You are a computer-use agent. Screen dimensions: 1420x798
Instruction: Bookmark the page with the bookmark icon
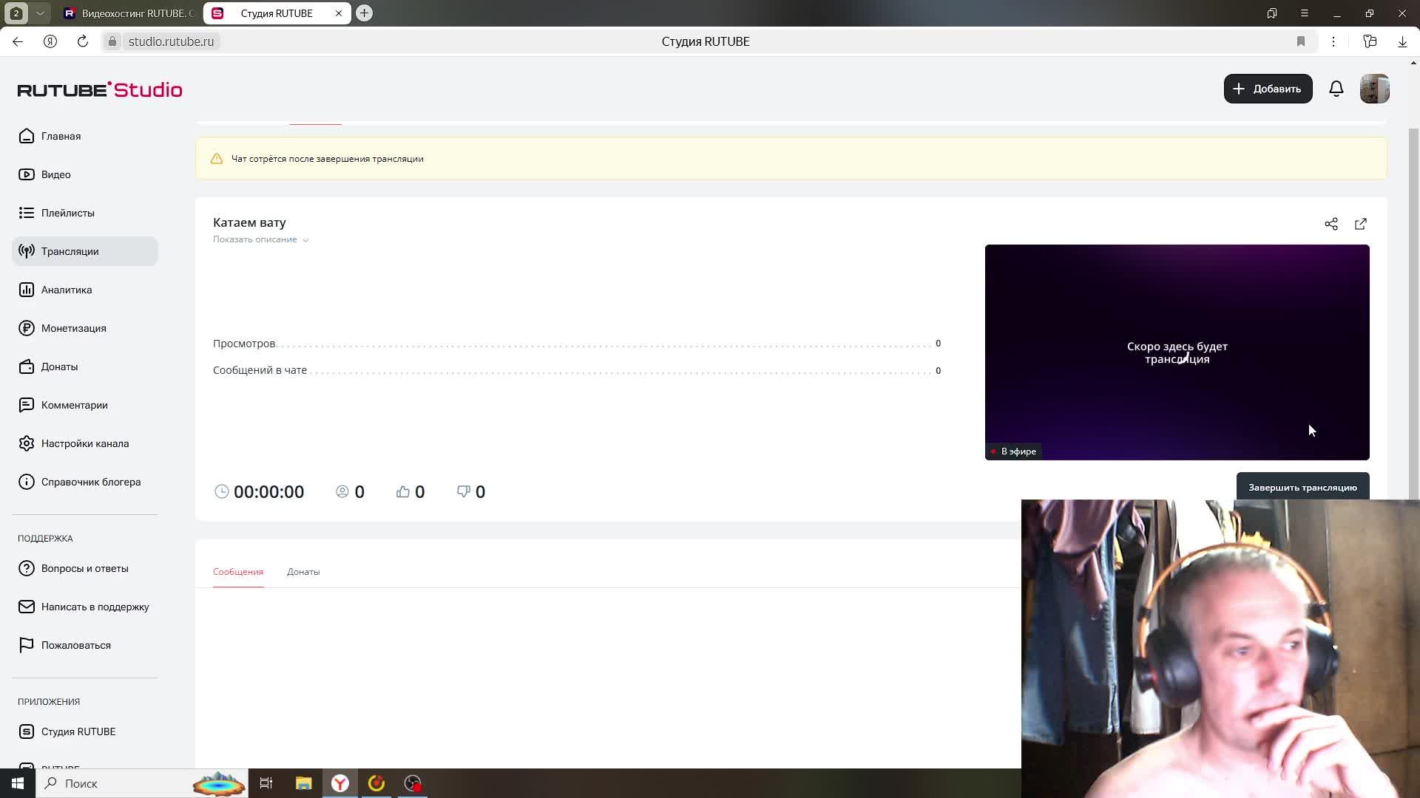1300,41
